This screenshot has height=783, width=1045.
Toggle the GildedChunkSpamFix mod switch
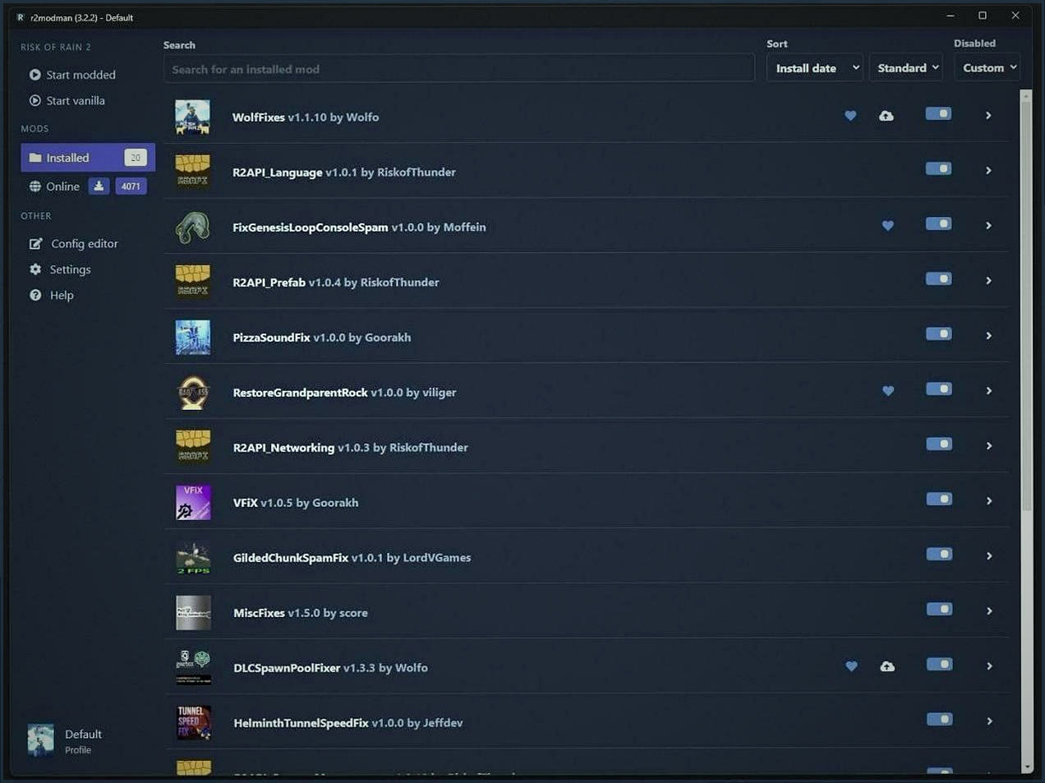tap(939, 554)
